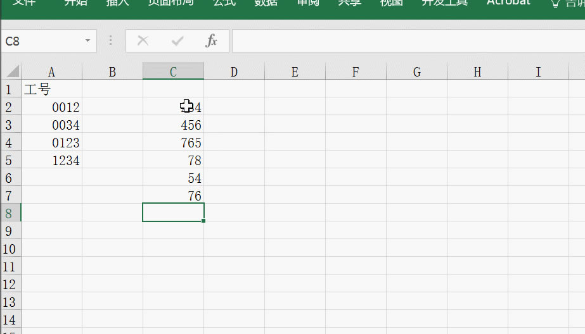Expand the Name Box dropdown arrow

pos(87,40)
